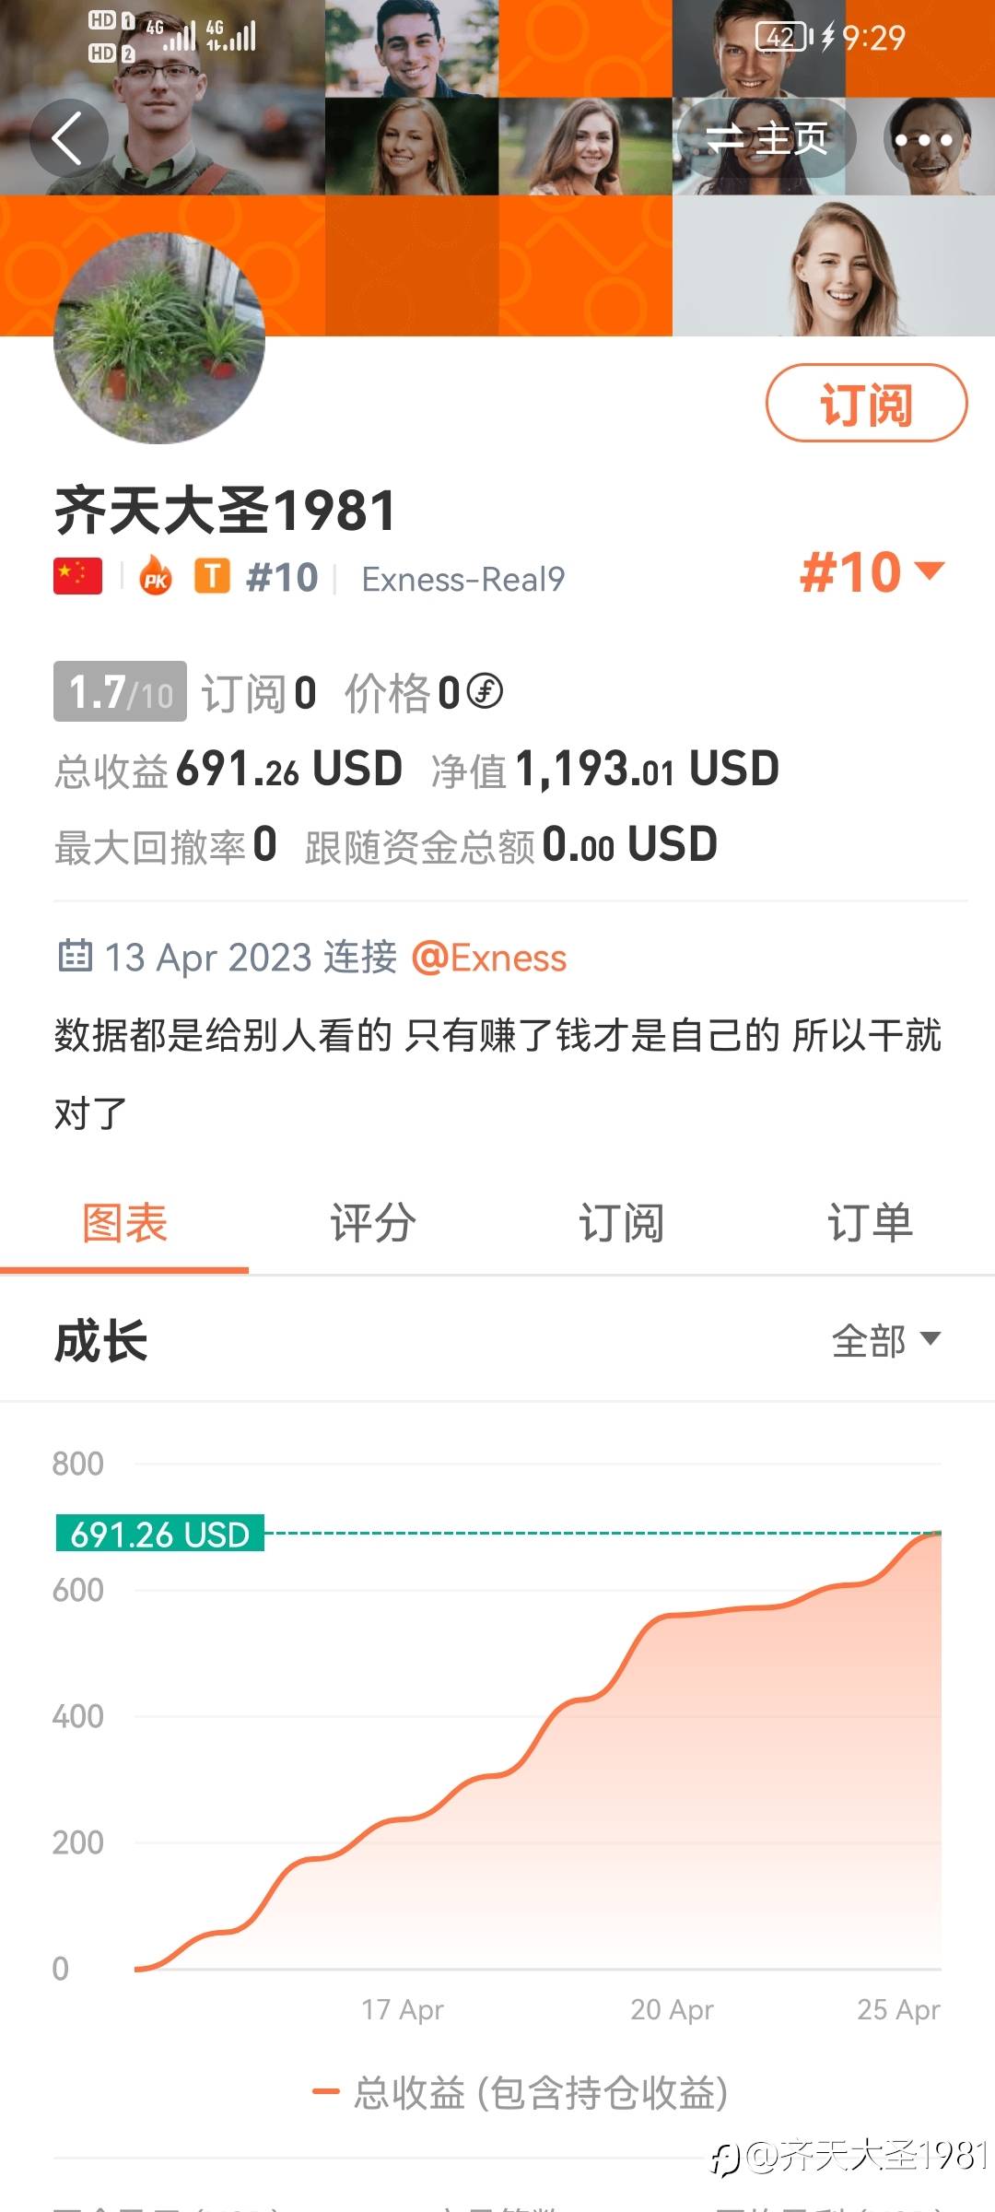
Task: Open the 订单 orders tab
Action: 870,1224
